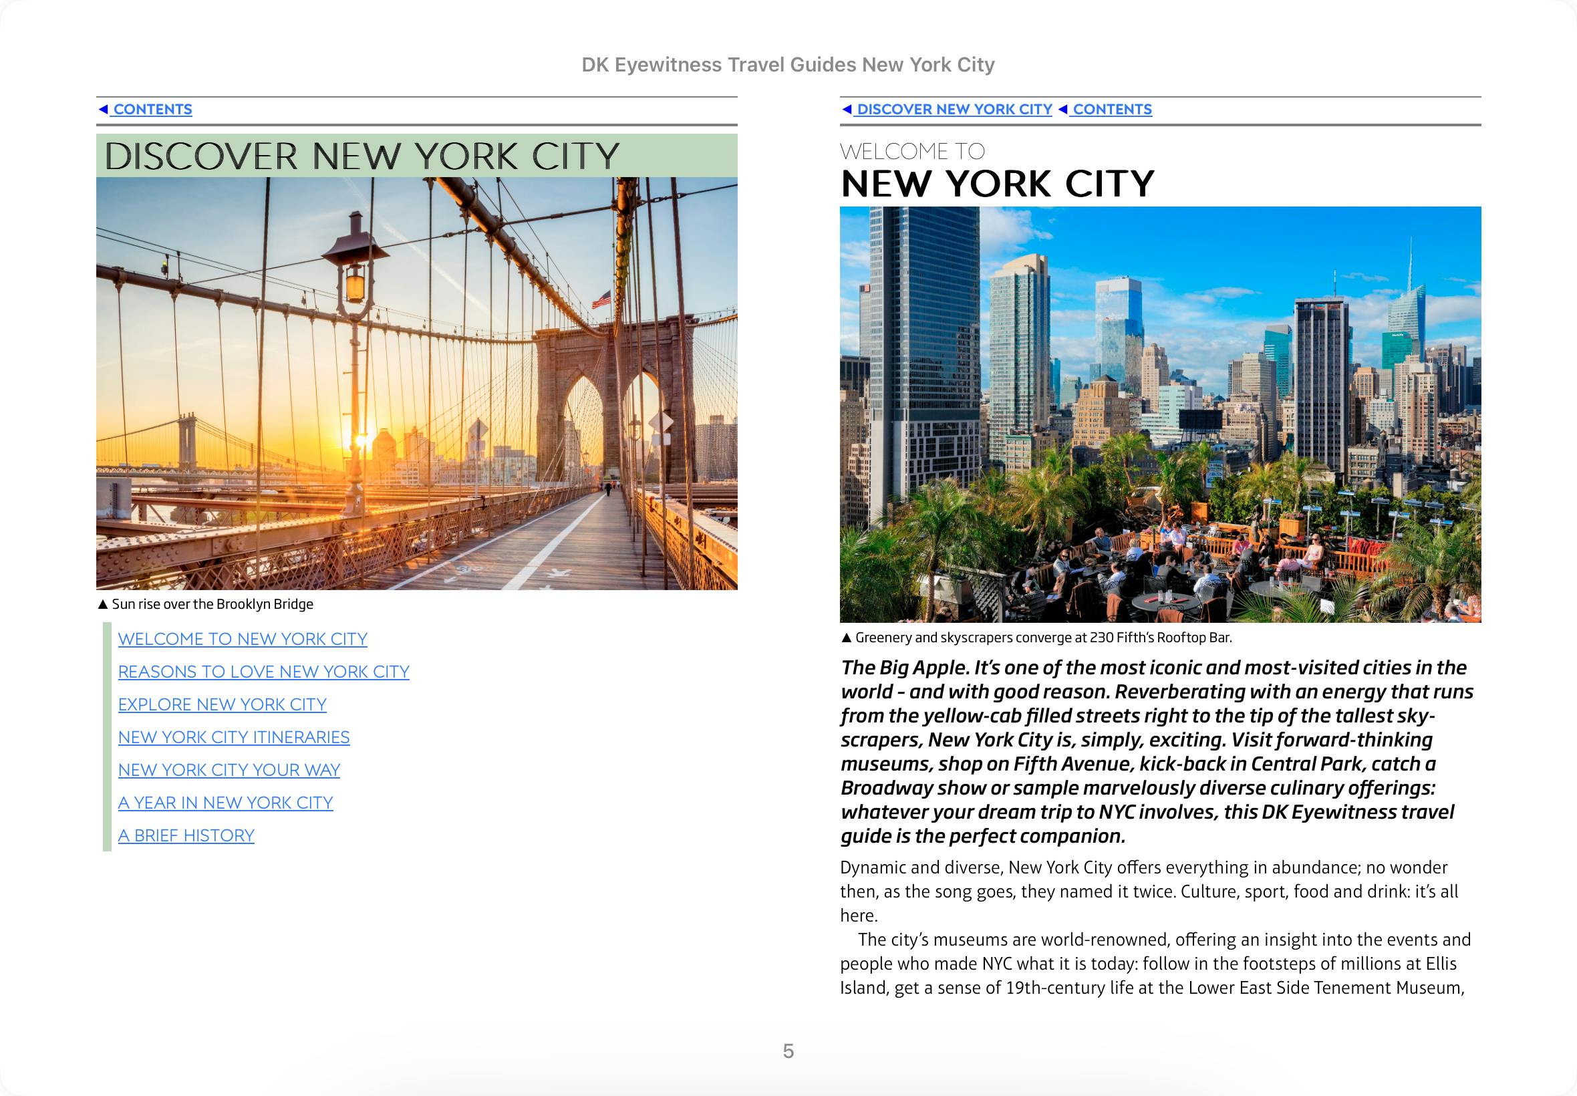Jump to NEW YORK CITY YOUR WAY
This screenshot has width=1577, height=1096.
point(229,771)
